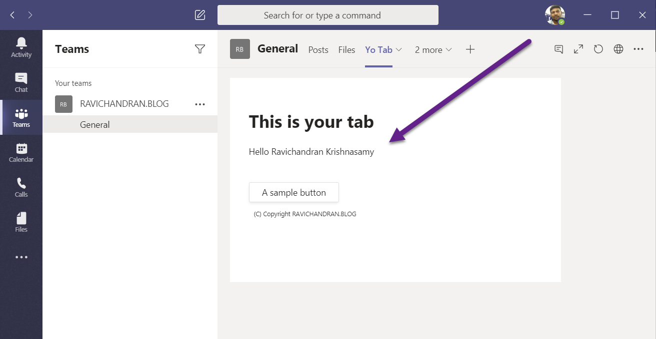Click the new chat compose icon
The height and width of the screenshot is (339, 656).
pos(200,15)
